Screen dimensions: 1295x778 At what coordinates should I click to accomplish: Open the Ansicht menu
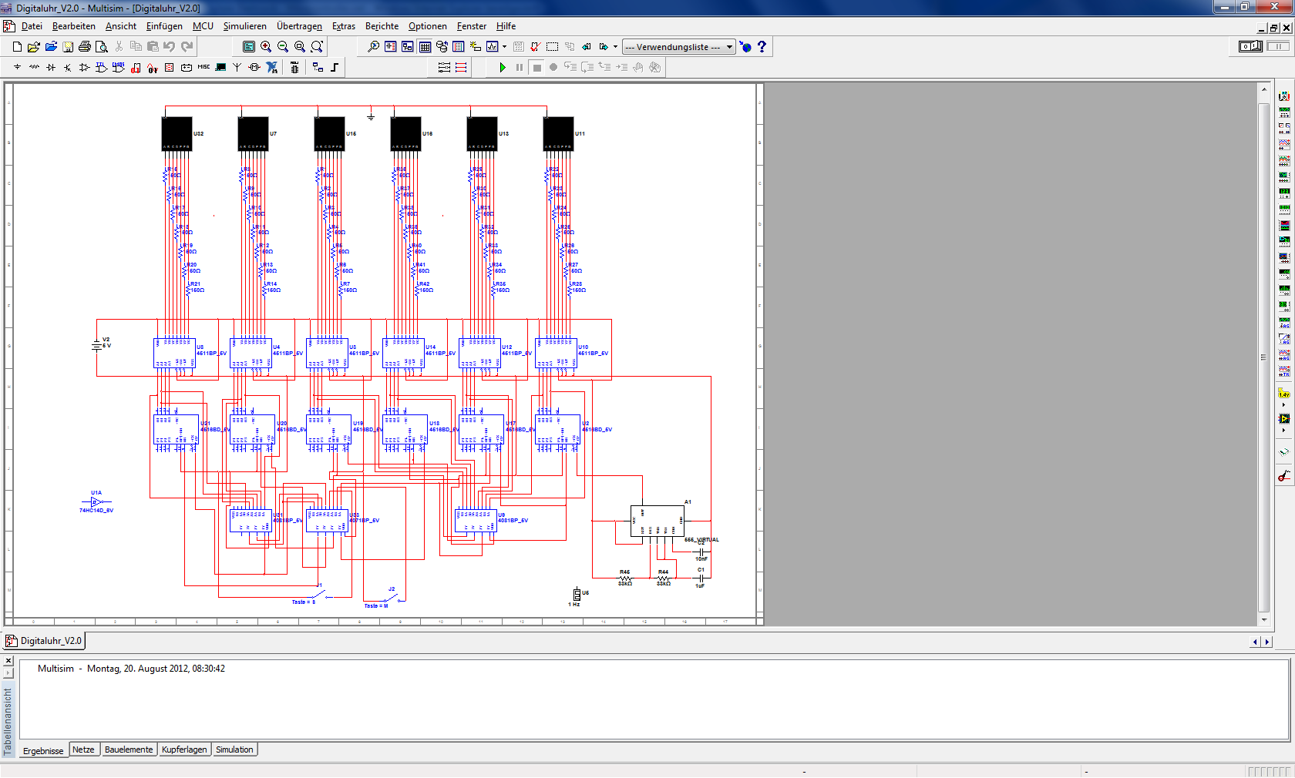121,26
